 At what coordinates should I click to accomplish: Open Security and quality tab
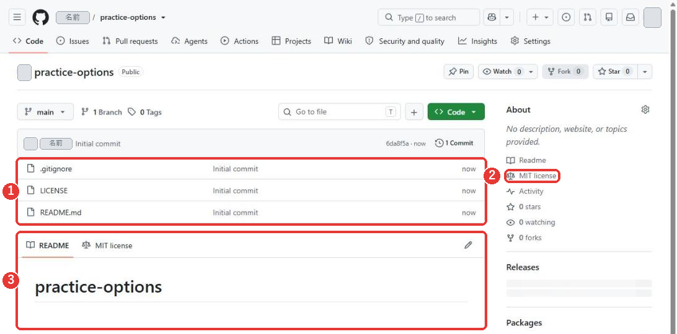[405, 41]
